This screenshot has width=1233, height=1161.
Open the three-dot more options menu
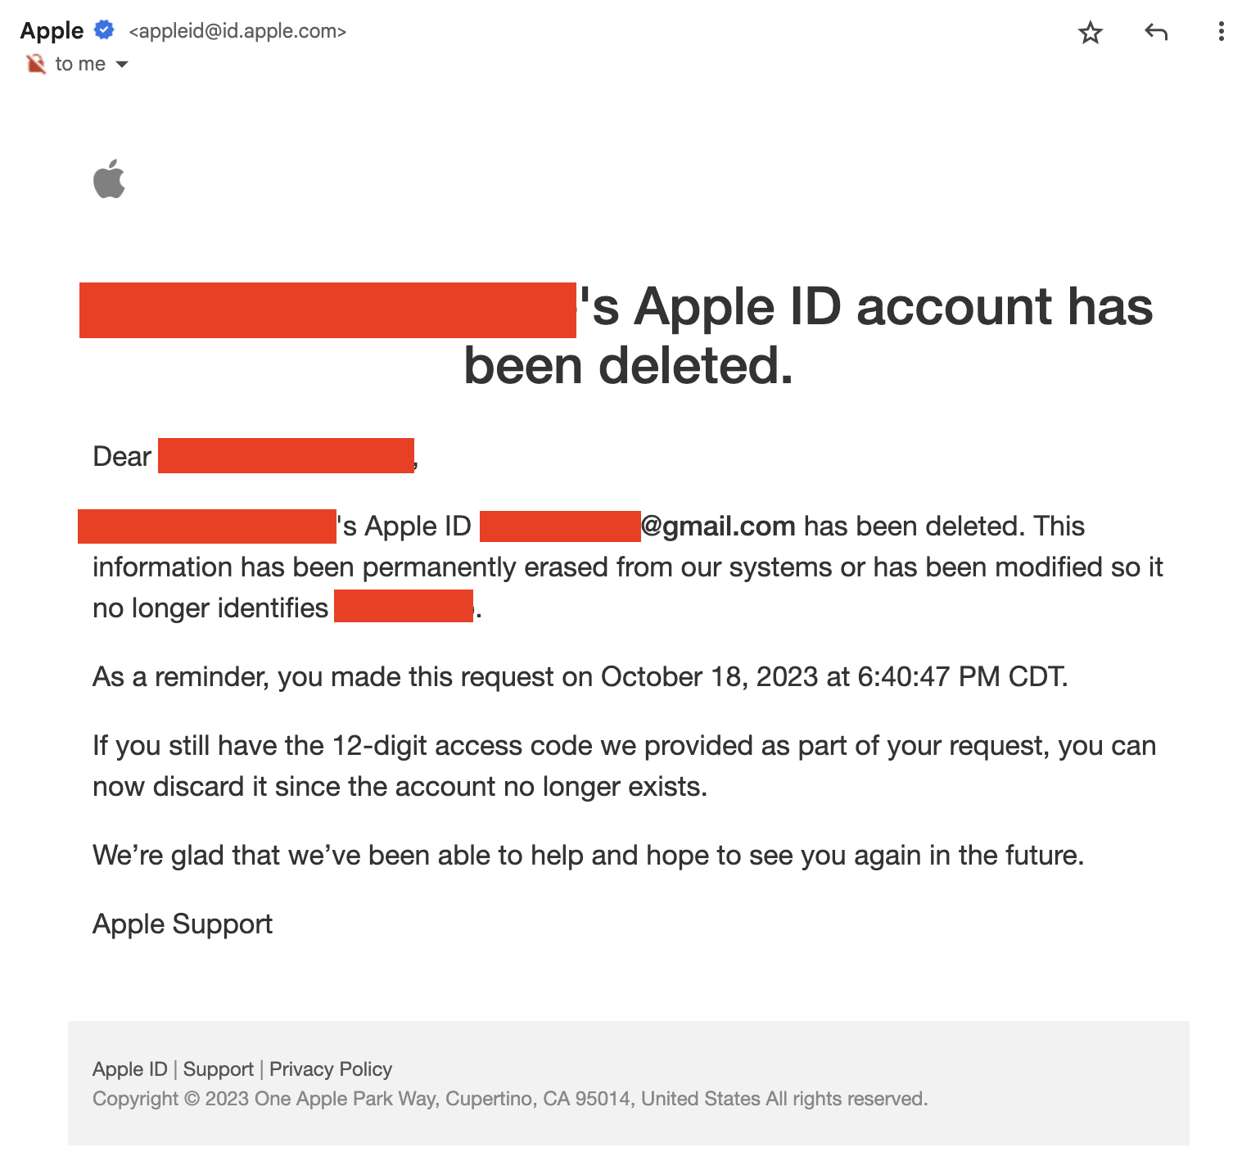1221,33
